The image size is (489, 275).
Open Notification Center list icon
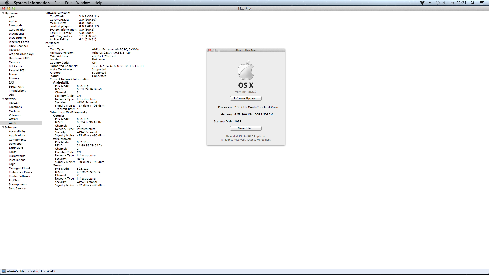click(481, 3)
